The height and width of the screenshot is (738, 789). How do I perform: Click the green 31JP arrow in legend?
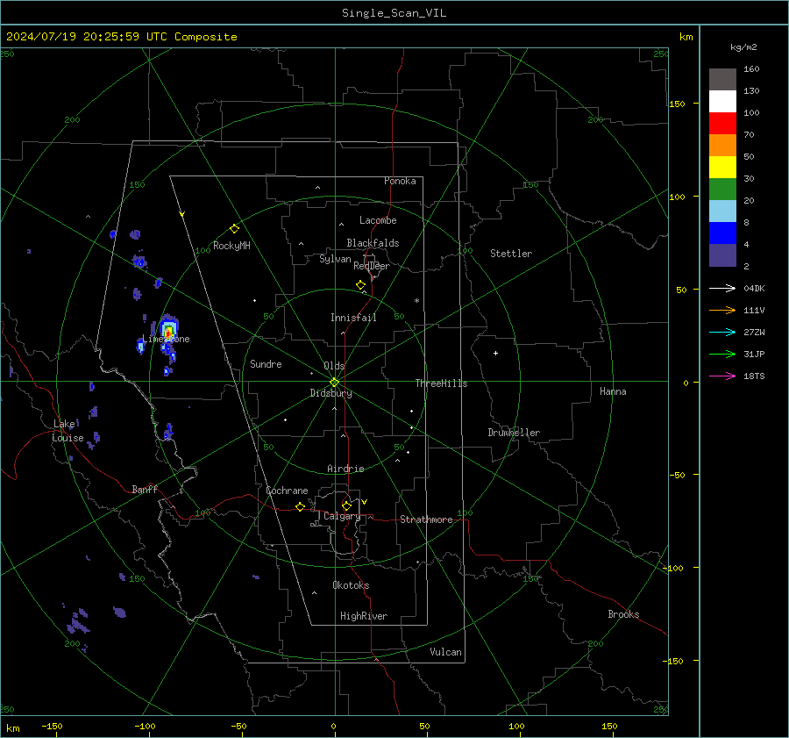click(x=722, y=355)
